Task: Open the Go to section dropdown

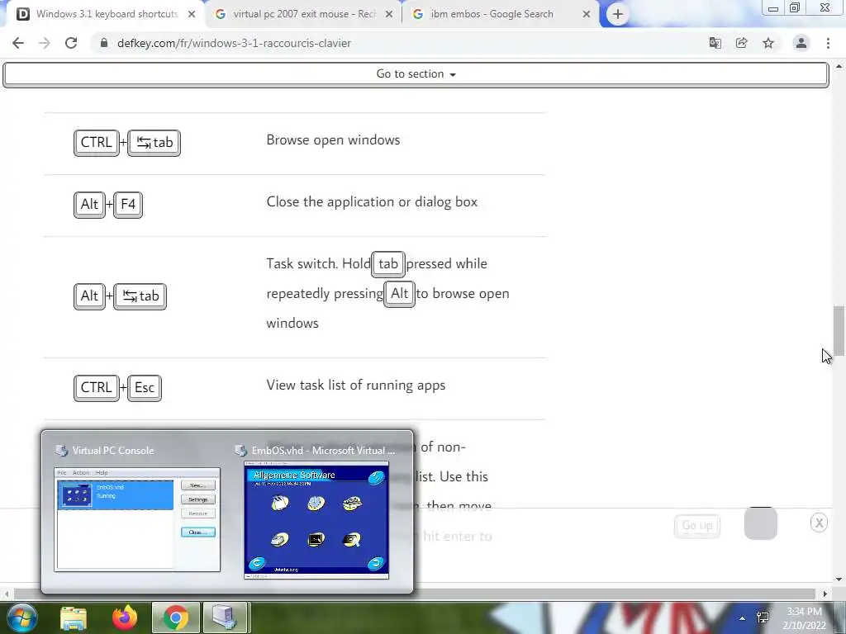Action: click(416, 74)
